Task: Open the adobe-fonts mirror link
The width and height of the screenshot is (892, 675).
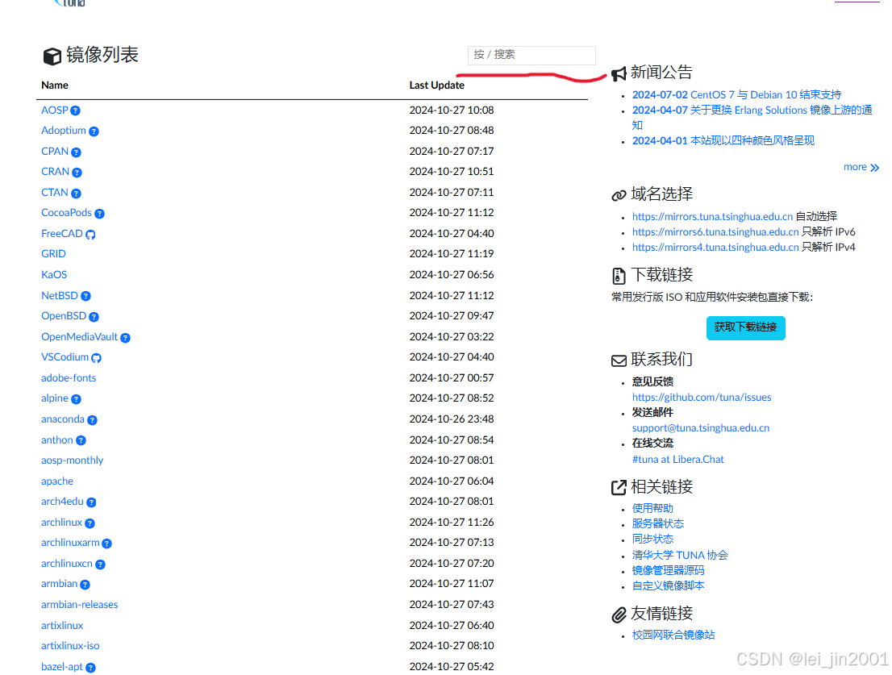Action: (x=69, y=378)
